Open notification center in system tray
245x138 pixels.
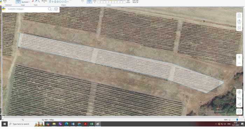pyautogui.click(x=242, y=124)
